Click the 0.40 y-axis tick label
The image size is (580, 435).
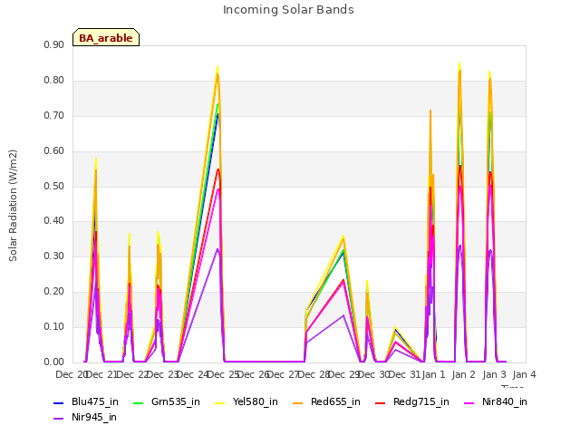(53, 221)
